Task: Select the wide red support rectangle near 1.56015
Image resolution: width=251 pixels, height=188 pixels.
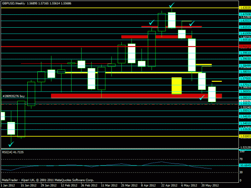Action: coord(137,96)
